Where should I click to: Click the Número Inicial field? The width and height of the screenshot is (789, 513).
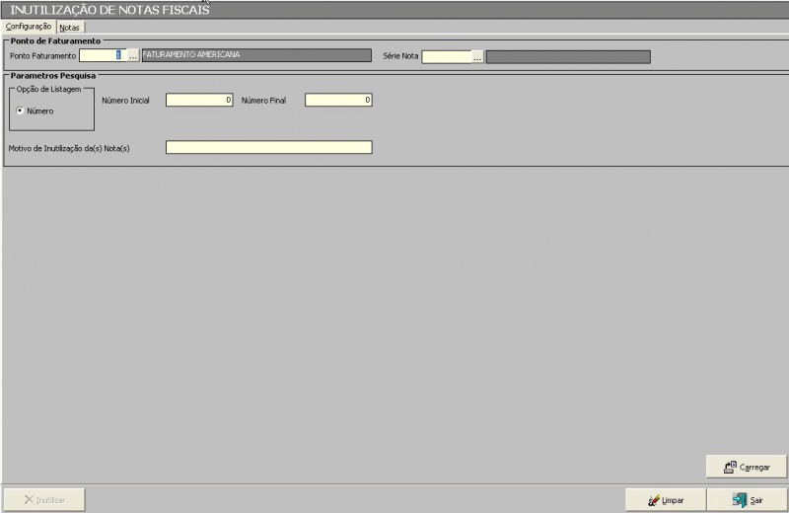(199, 100)
